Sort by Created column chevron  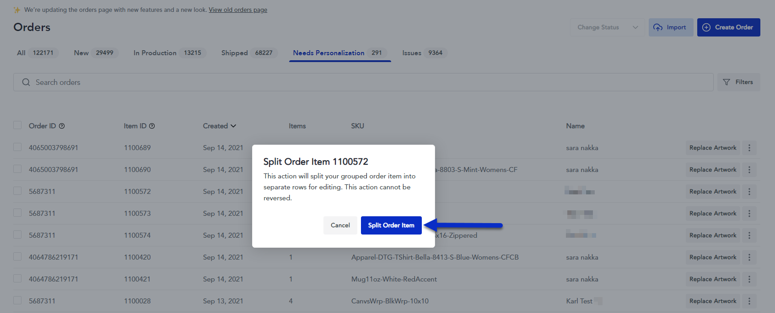[233, 126]
